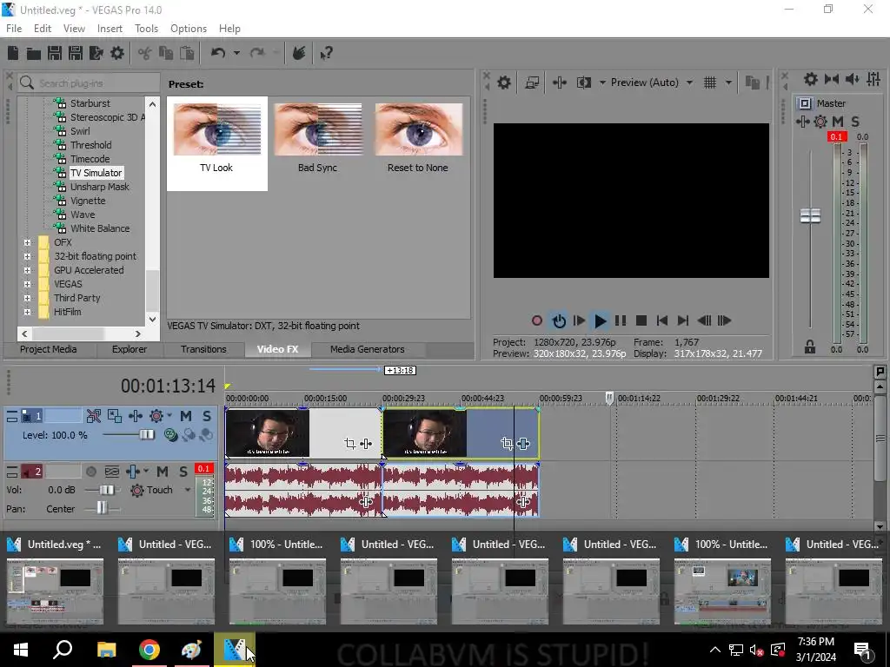Stop playback in the preview transport
The image size is (890, 667).
[x=641, y=321]
